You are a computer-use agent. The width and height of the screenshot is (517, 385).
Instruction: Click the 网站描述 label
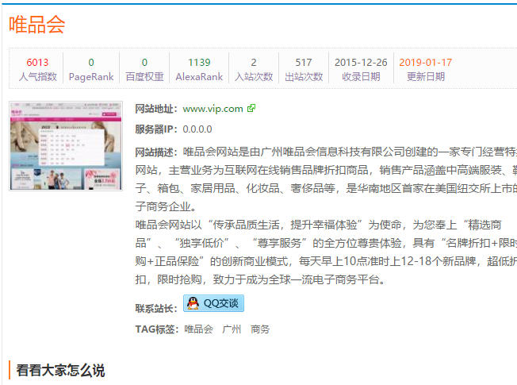click(156, 152)
